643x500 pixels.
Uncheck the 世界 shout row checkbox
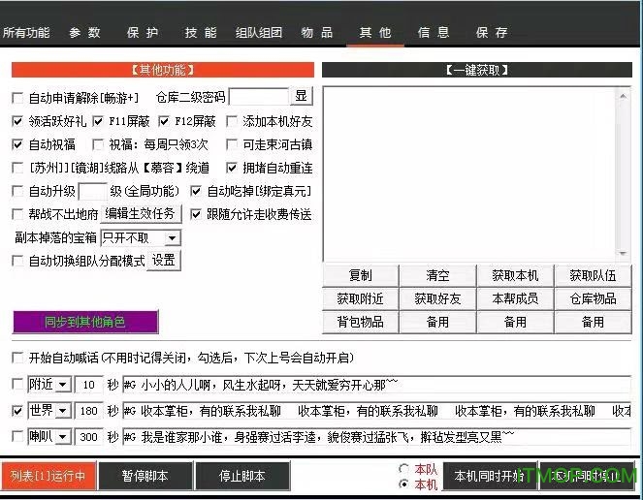[17, 411]
